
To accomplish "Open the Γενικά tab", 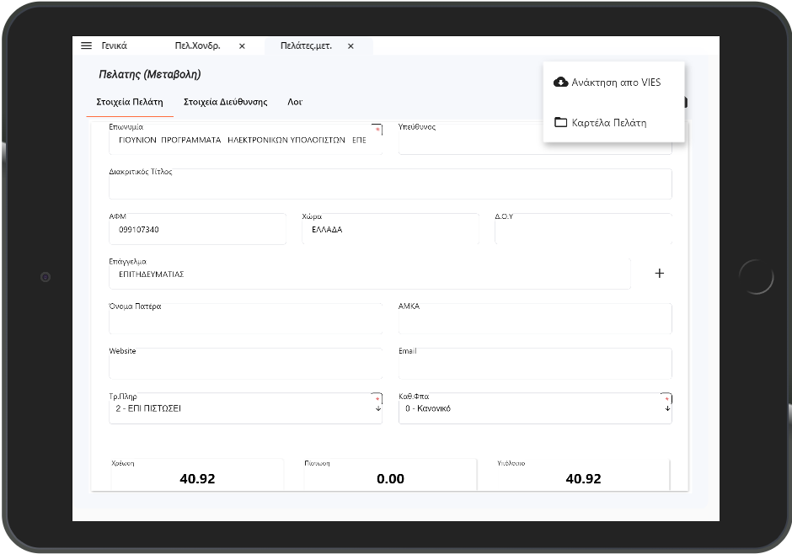I will [115, 46].
